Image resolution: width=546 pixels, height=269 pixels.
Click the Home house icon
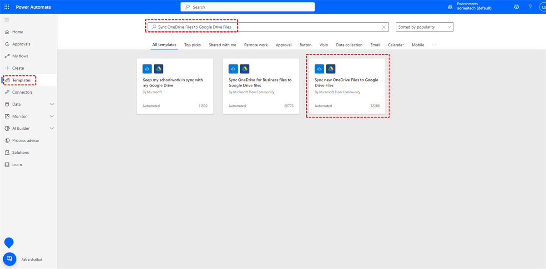pyautogui.click(x=7, y=32)
